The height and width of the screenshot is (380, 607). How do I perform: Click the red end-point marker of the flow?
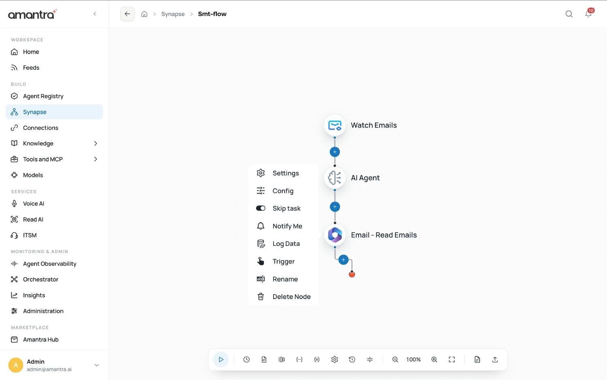pos(352,274)
